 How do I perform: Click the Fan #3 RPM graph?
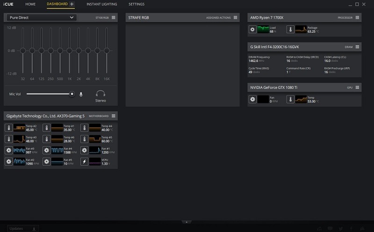click(x=19, y=150)
